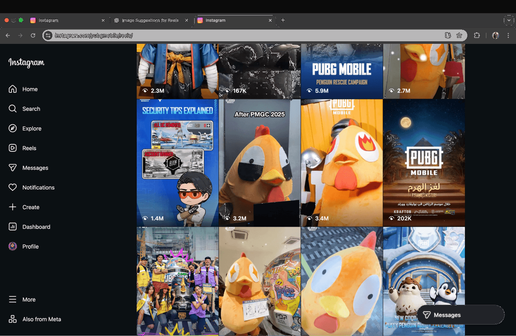This screenshot has height=336, width=516.
Task: Expand the More hamburger menu
Action: pos(13,299)
